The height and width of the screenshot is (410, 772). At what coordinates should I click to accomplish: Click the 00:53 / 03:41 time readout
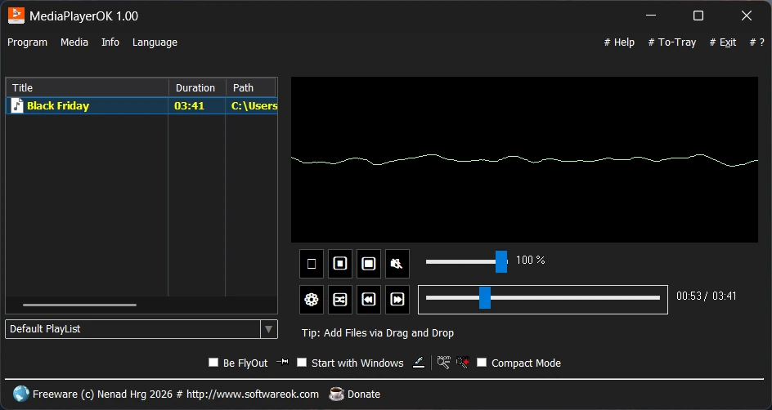coord(706,296)
